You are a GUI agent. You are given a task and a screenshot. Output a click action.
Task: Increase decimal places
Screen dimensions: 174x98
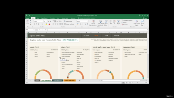coord(85,24)
